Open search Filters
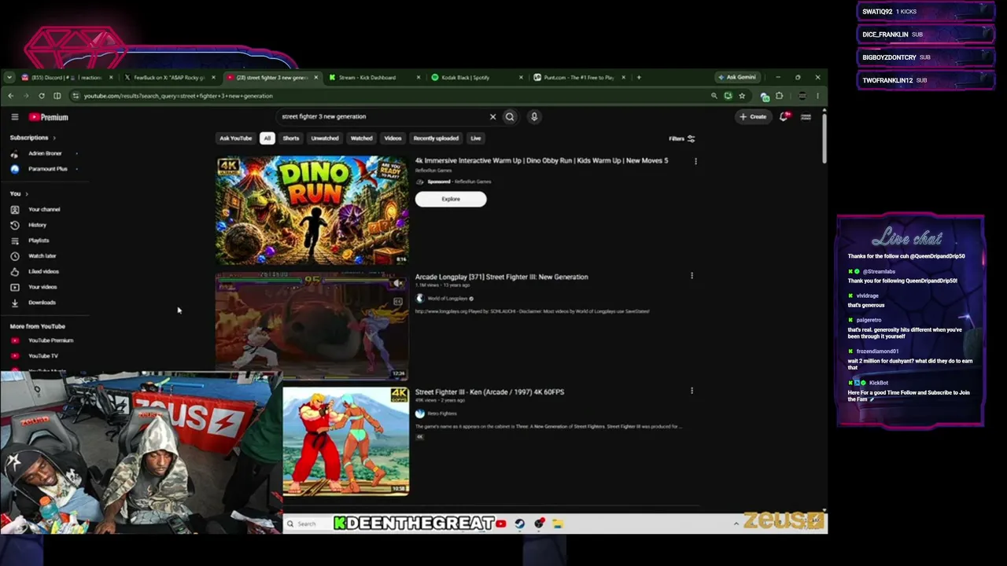Screen dimensions: 1007x566 [682, 139]
